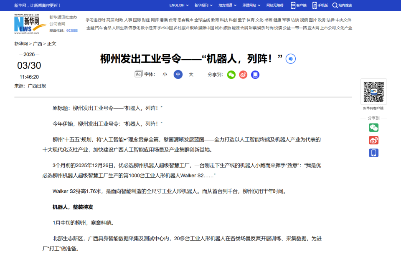Open 上市公司 nav item
The width and height of the screenshot is (401, 254).
click(328, 28)
